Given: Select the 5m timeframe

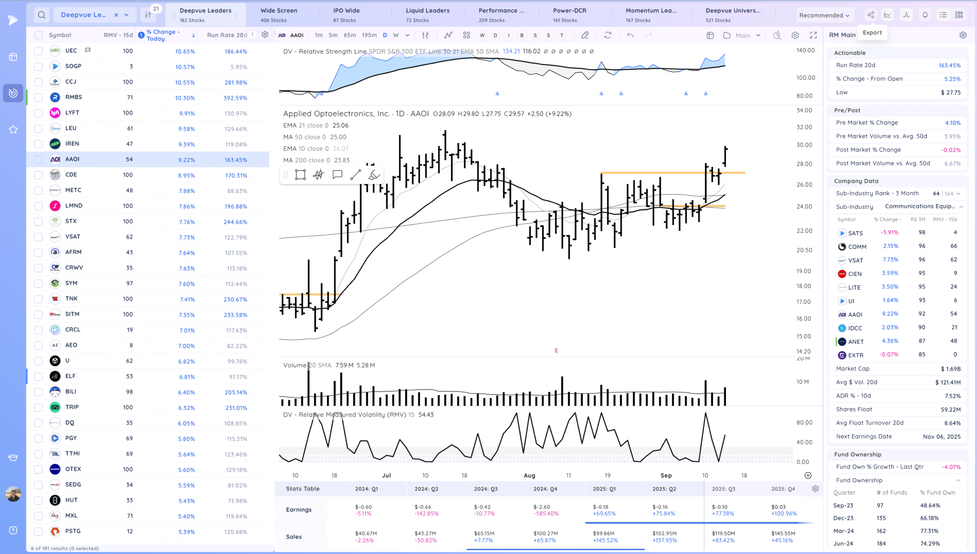Looking at the screenshot, I should point(333,35).
